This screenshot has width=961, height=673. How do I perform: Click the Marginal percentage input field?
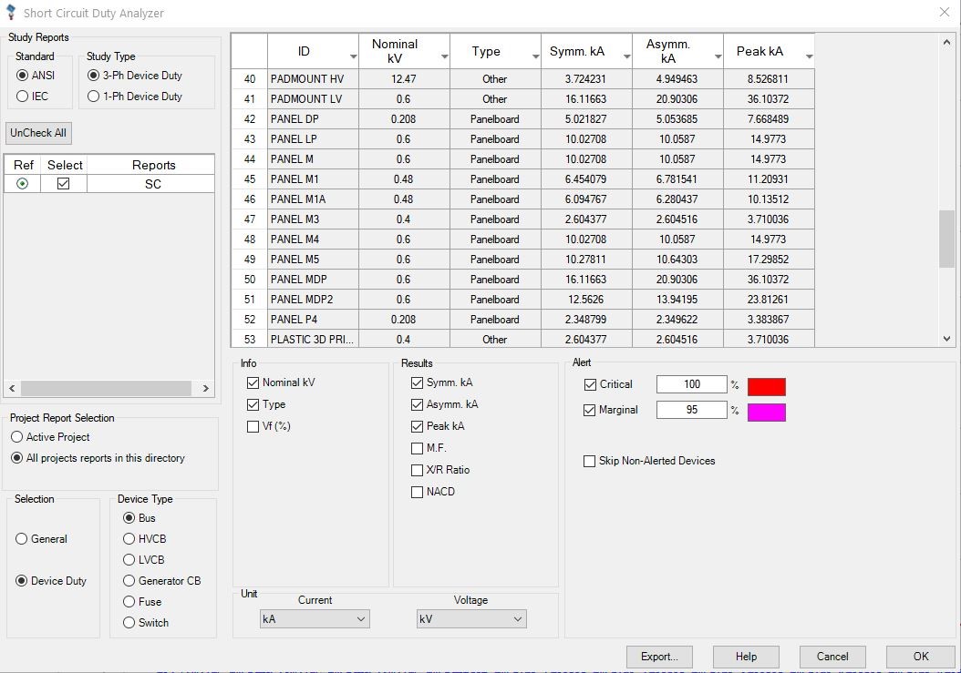click(x=691, y=410)
